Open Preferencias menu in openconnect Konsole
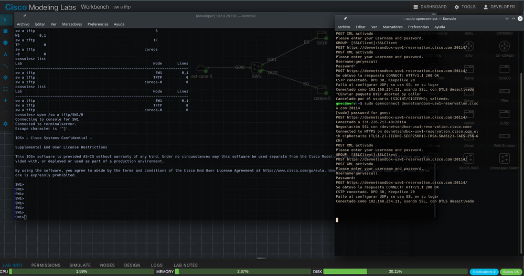Image resolution: width=524 pixels, height=276 pixels. pos(419,27)
